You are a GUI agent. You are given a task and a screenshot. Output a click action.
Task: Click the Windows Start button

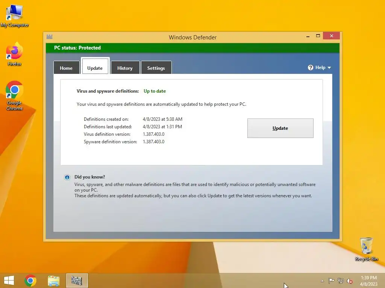[x=9, y=280]
